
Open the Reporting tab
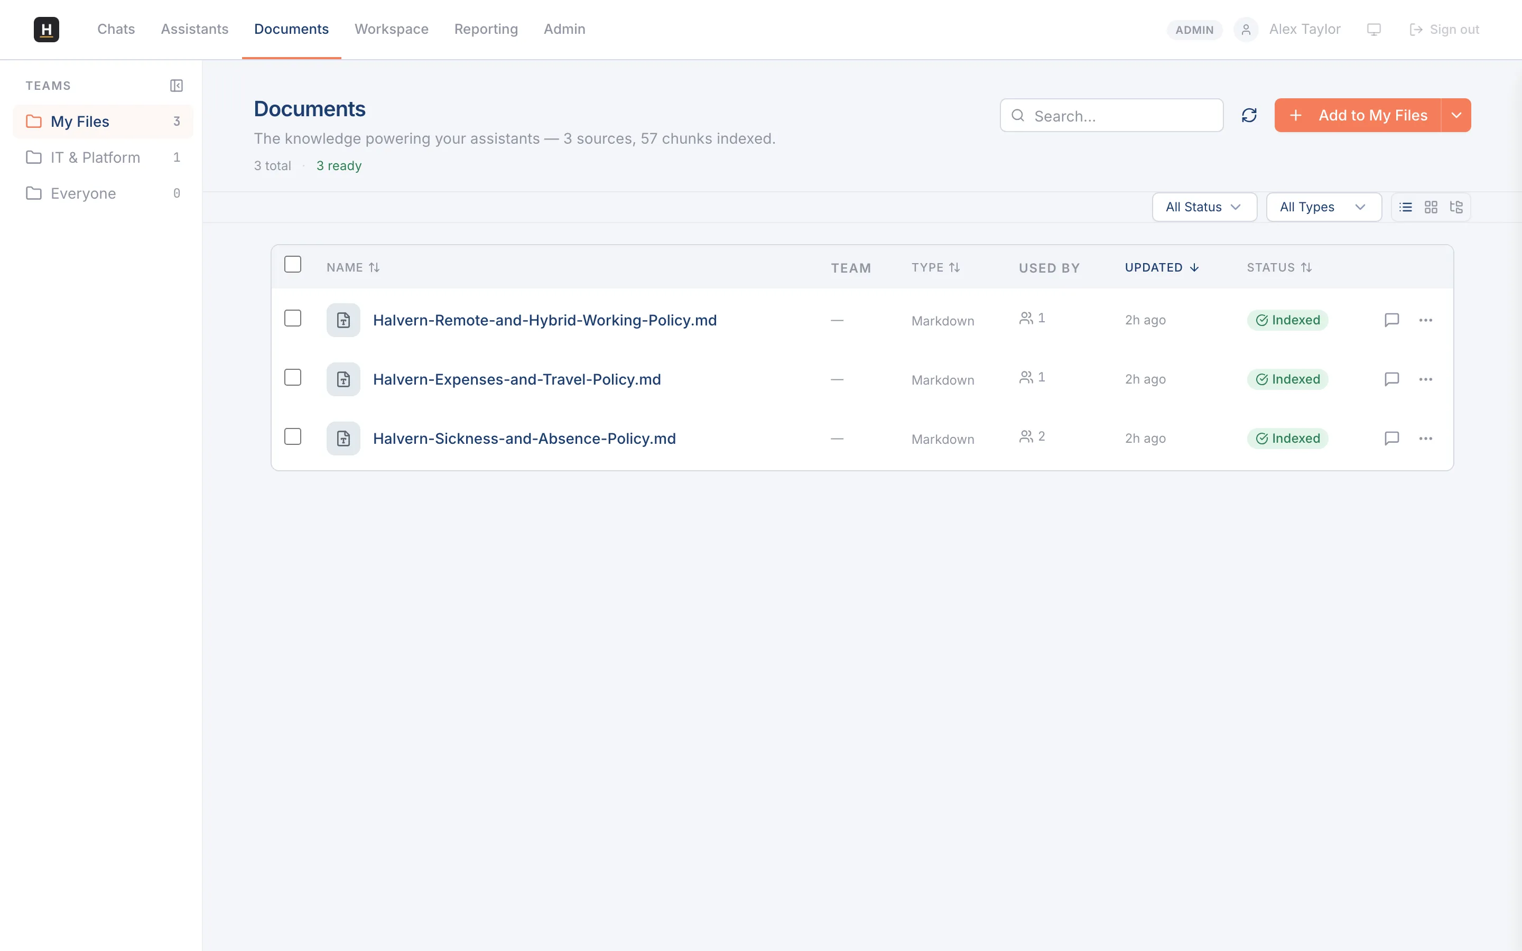(x=486, y=30)
